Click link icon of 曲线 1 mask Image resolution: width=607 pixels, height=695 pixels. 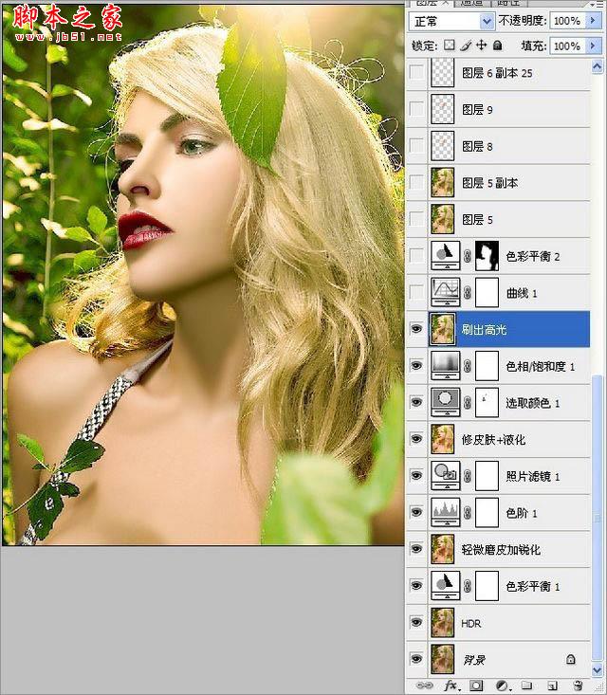point(468,293)
